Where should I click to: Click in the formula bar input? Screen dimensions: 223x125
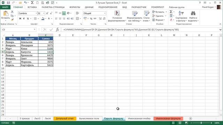(x=140, y=30)
